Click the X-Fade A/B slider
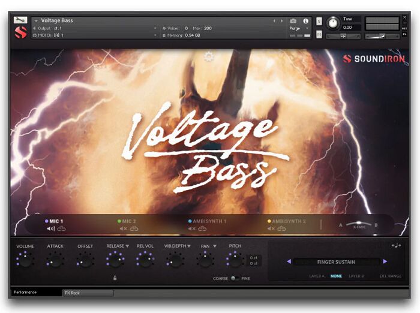Viewport: 420px width, 313px height. click(x=359, y=224)
